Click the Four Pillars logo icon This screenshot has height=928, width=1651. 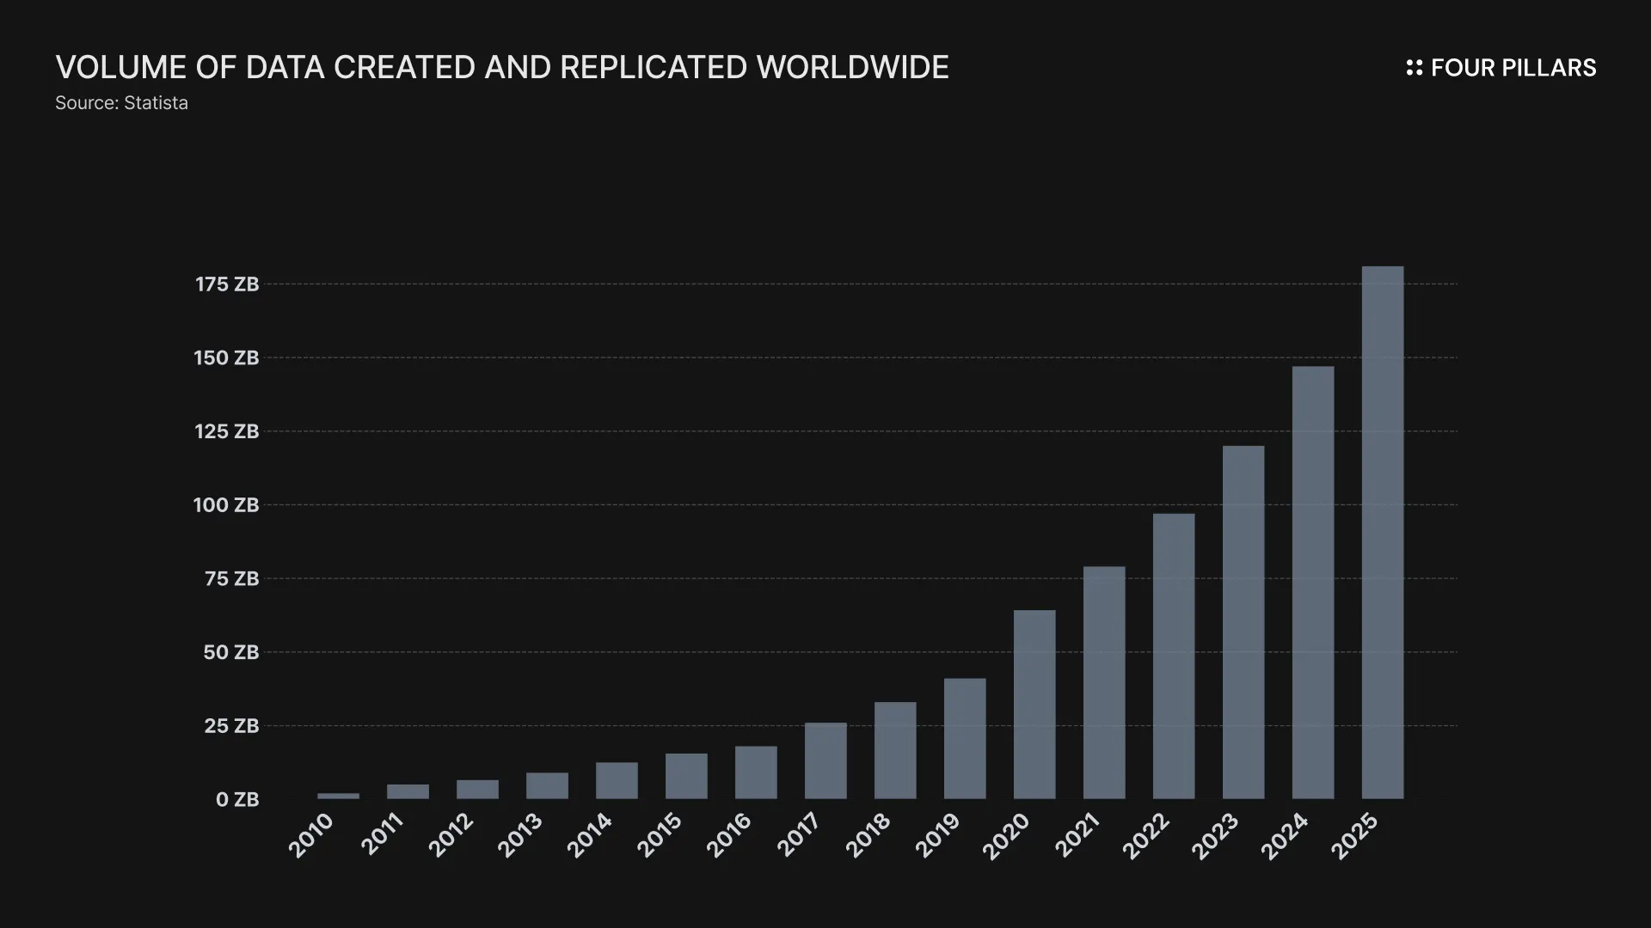1414,68
